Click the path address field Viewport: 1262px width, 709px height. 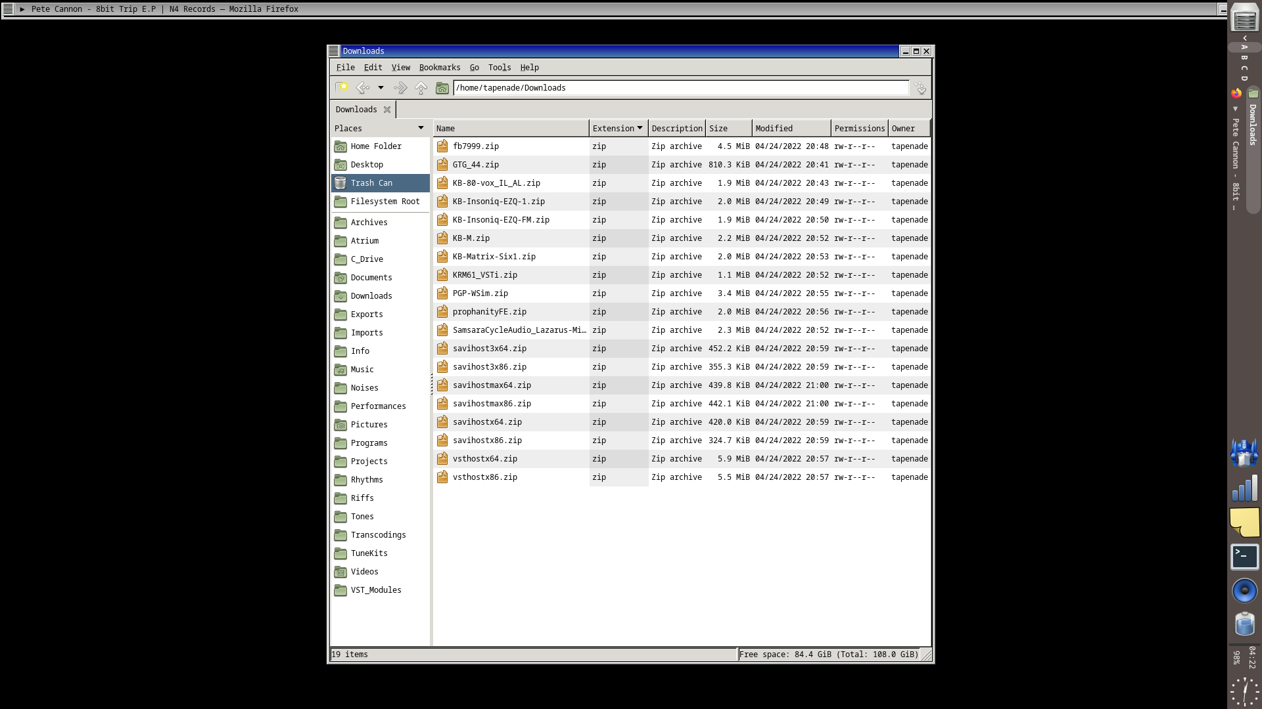point(681,88)
